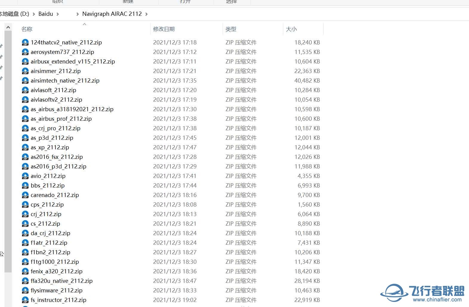Click the size value 7,431 KB
This screenshot has width=469, height=307.
point(309,243)
